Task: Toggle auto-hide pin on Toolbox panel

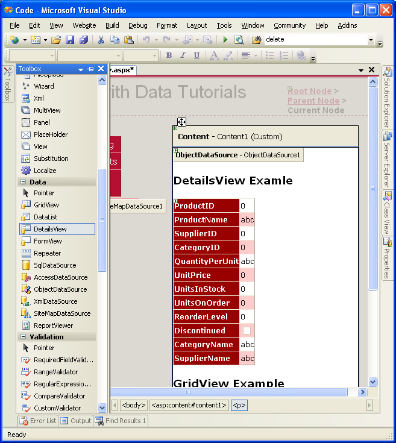Action: pos(90,69)
